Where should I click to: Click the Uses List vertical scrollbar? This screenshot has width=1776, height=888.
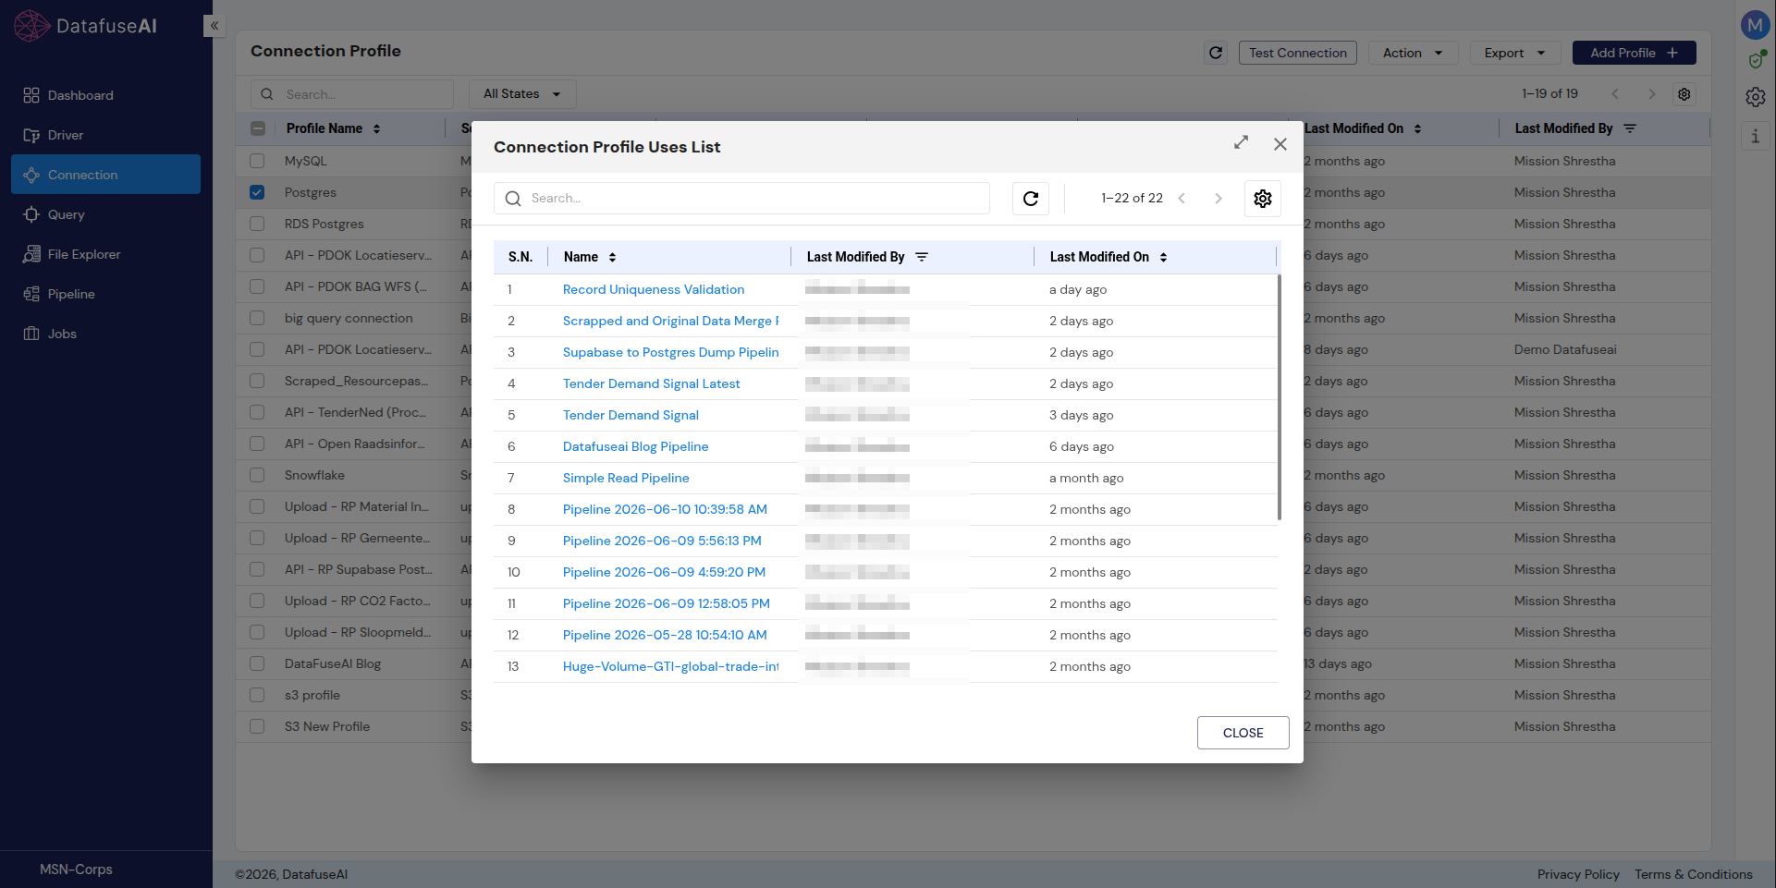coord(1280,397)
